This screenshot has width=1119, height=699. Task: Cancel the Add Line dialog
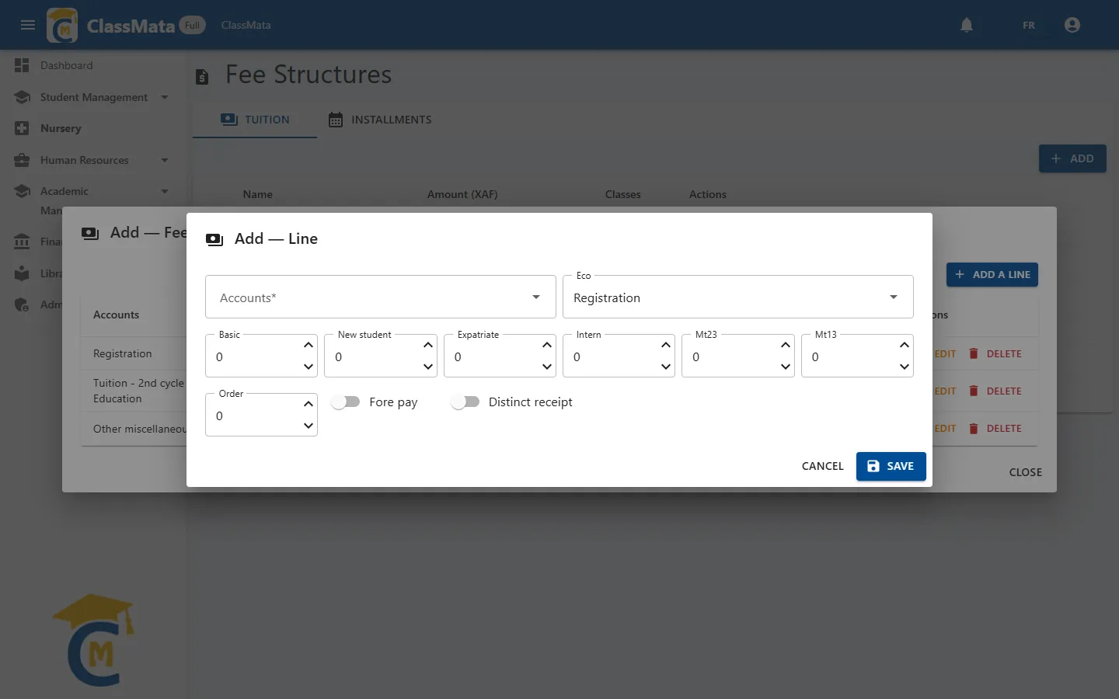pos(822,466)
